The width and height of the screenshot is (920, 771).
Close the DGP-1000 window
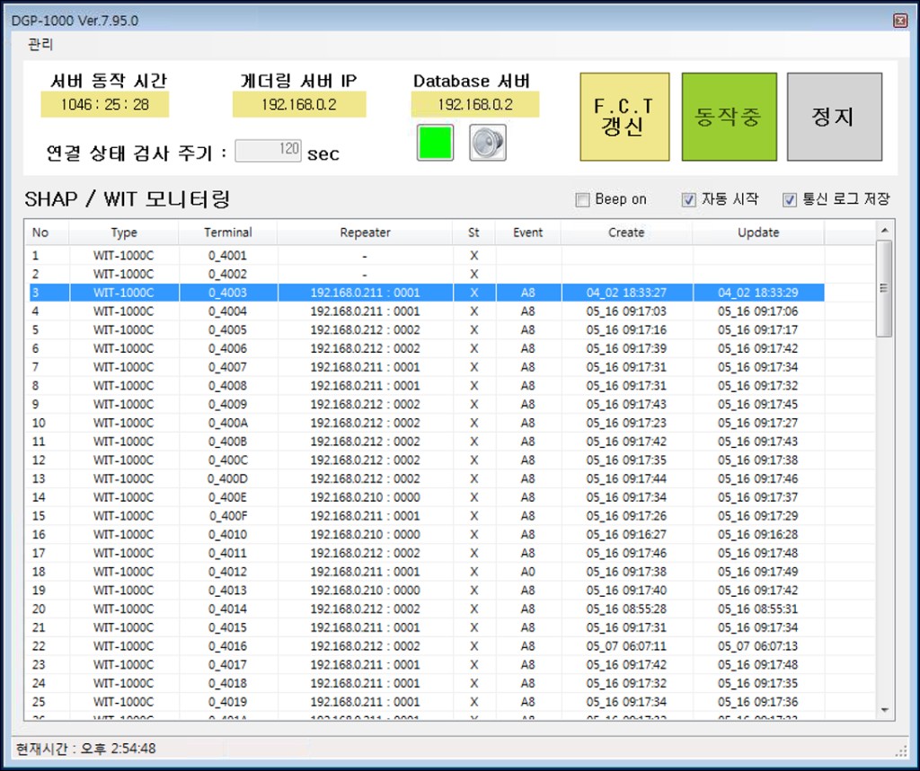pos(900,22)
